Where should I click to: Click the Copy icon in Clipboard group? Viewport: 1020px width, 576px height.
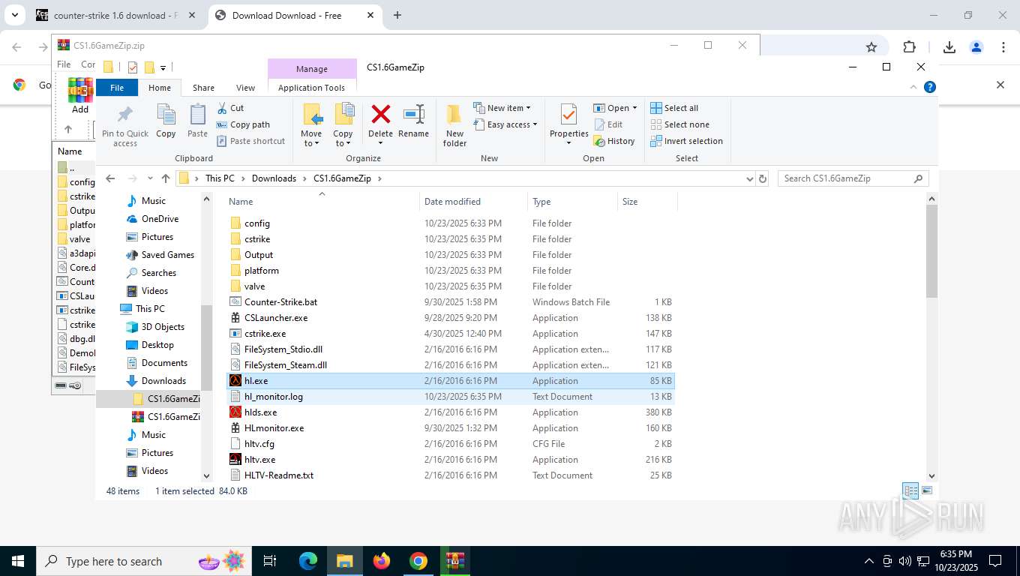(166, 115)
